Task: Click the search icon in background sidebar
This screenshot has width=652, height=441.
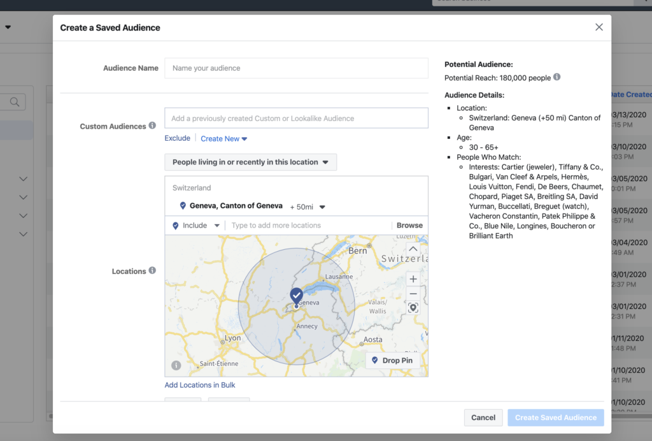Action: coord(15,102)
